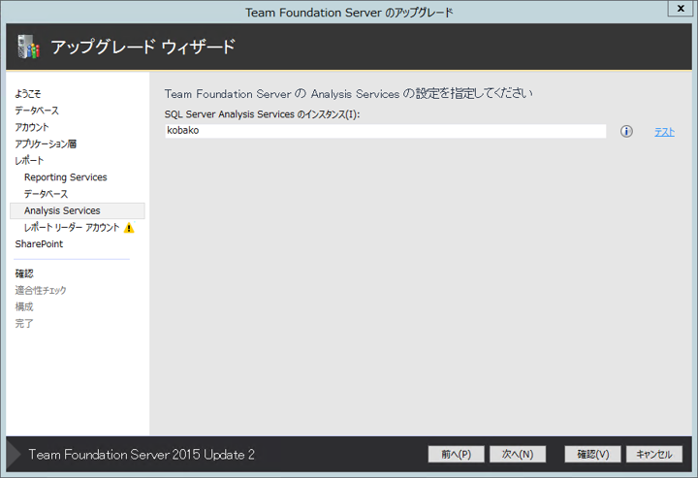Image resolution: width=698 pixels, height=478 pixels.
Task: Go to the ようこそ step
Action: [28, 94]
